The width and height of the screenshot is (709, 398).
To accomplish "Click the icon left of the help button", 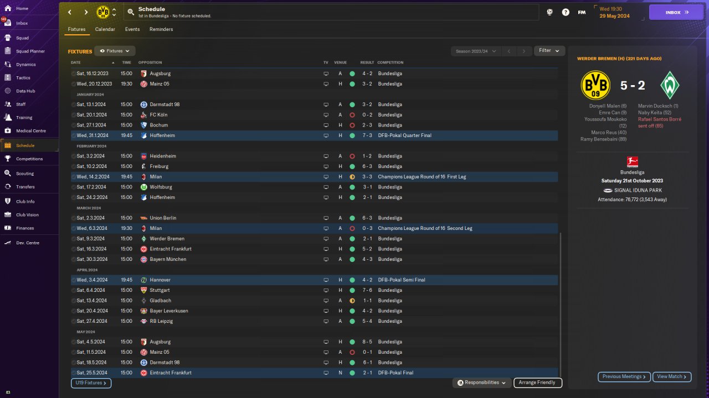I will pyautogui.click(x=549, y=12).
